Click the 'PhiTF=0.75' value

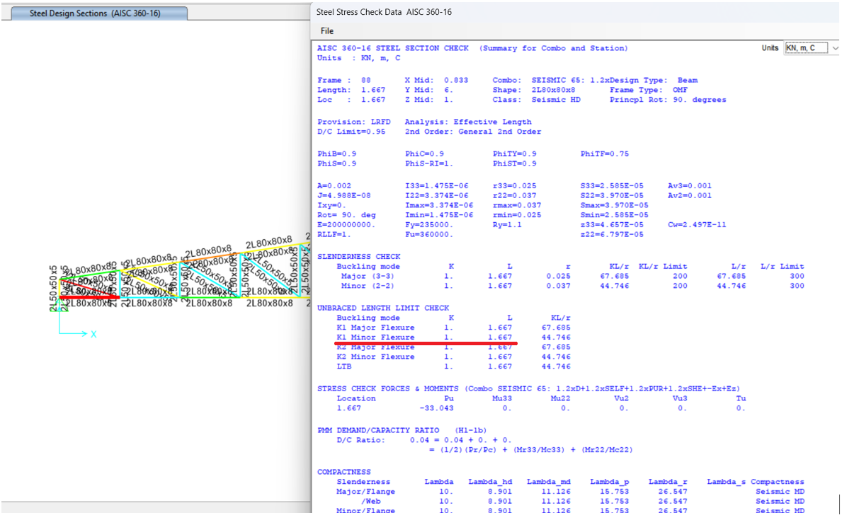pyautogui.click(x=605, y=154)
